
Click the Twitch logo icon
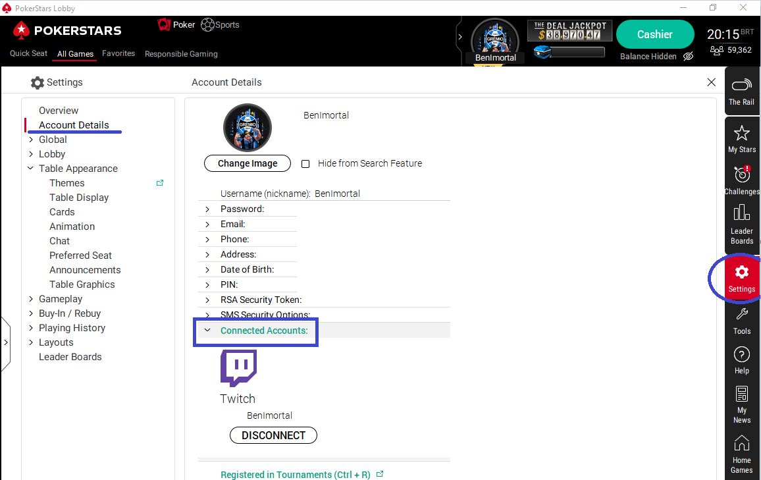pos(238,368)
